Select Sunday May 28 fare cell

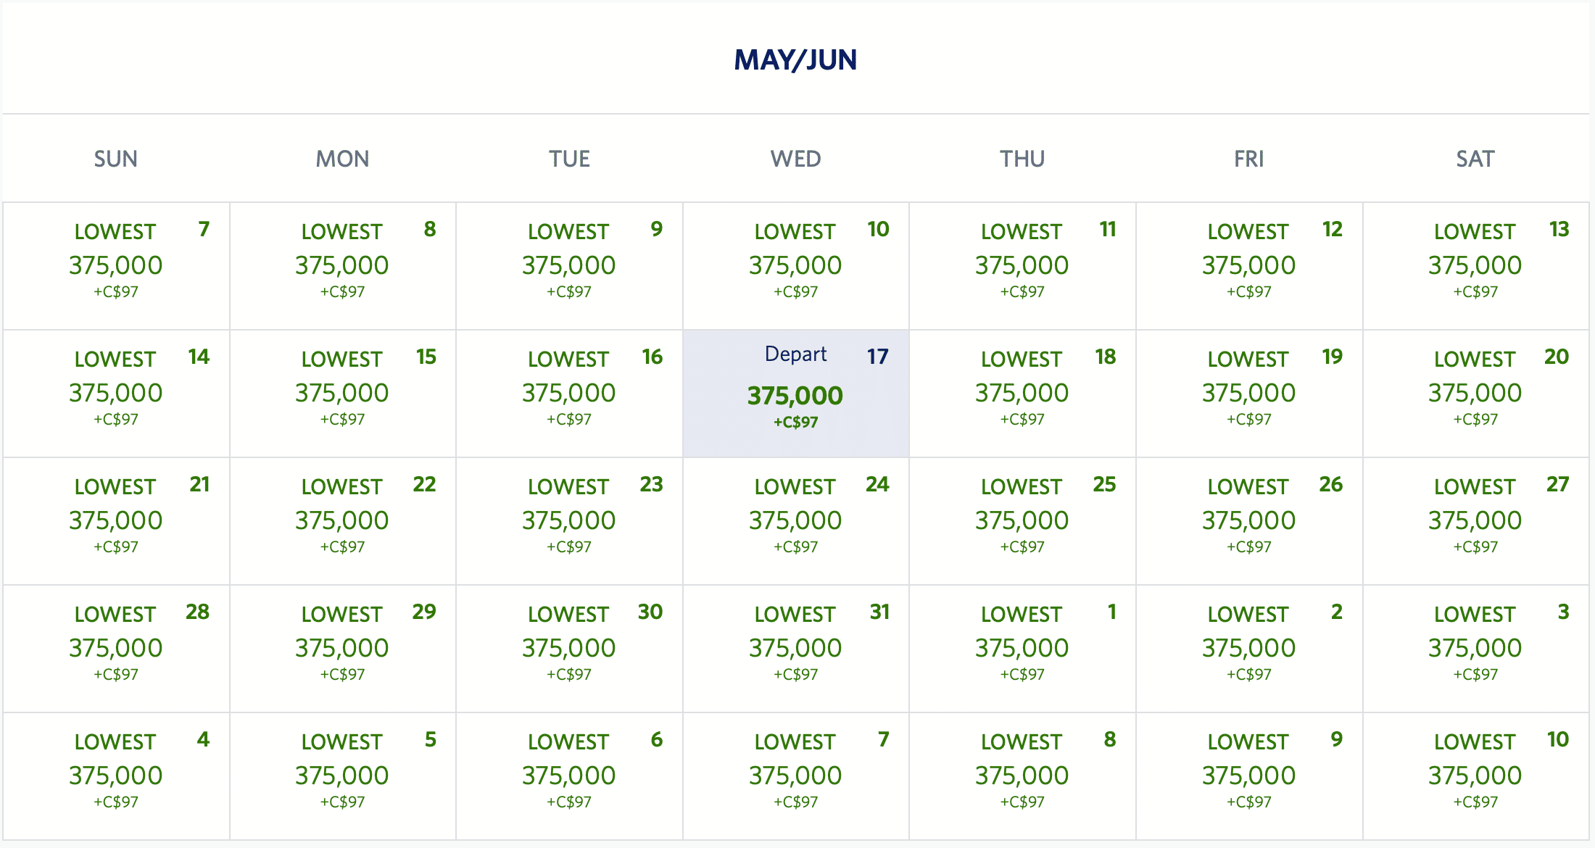point(116,648)
